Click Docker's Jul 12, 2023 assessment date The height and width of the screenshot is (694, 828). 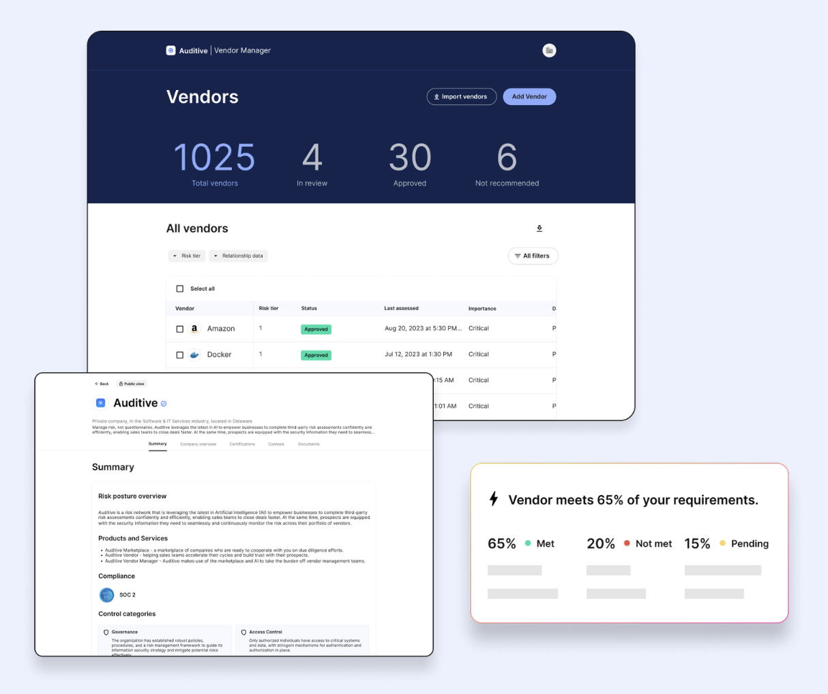(418, 354)
